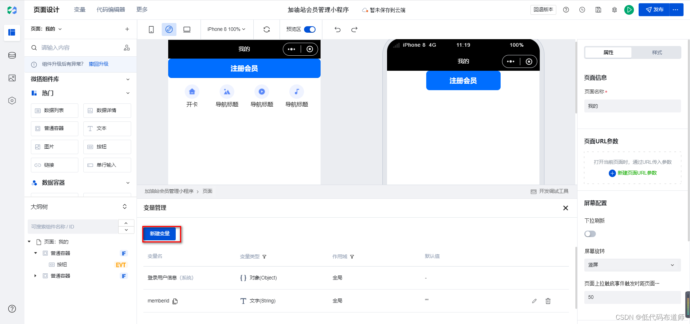Image resolution: width=690 pixels, height=324 pixels.
Task: Select the 页面设计 top tab
Action: pos(46,10)
